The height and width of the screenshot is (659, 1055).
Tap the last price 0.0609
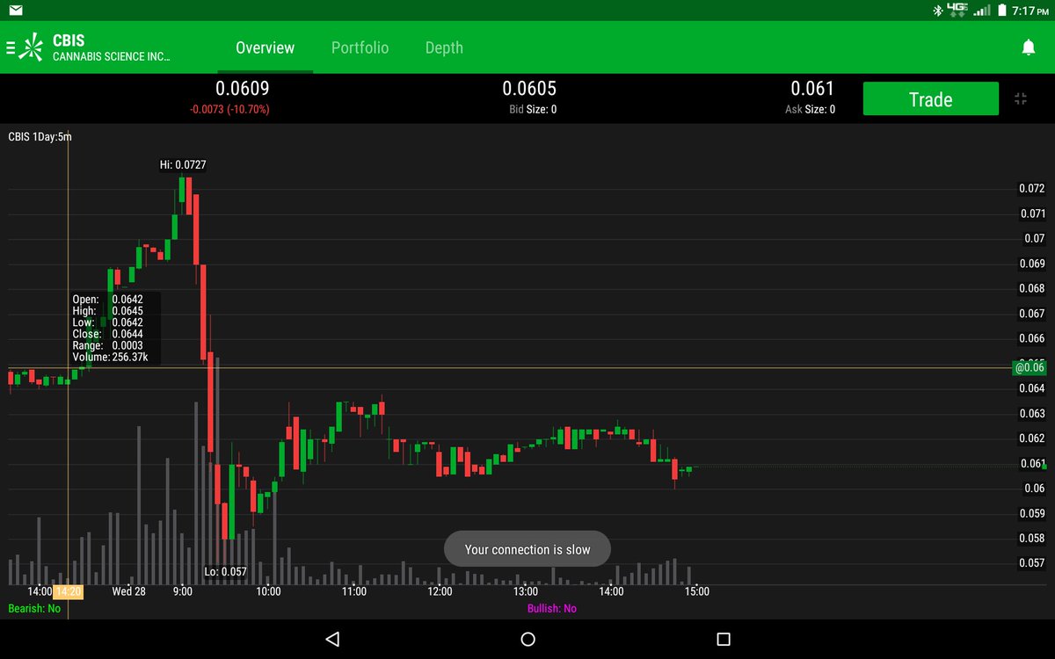243,88
